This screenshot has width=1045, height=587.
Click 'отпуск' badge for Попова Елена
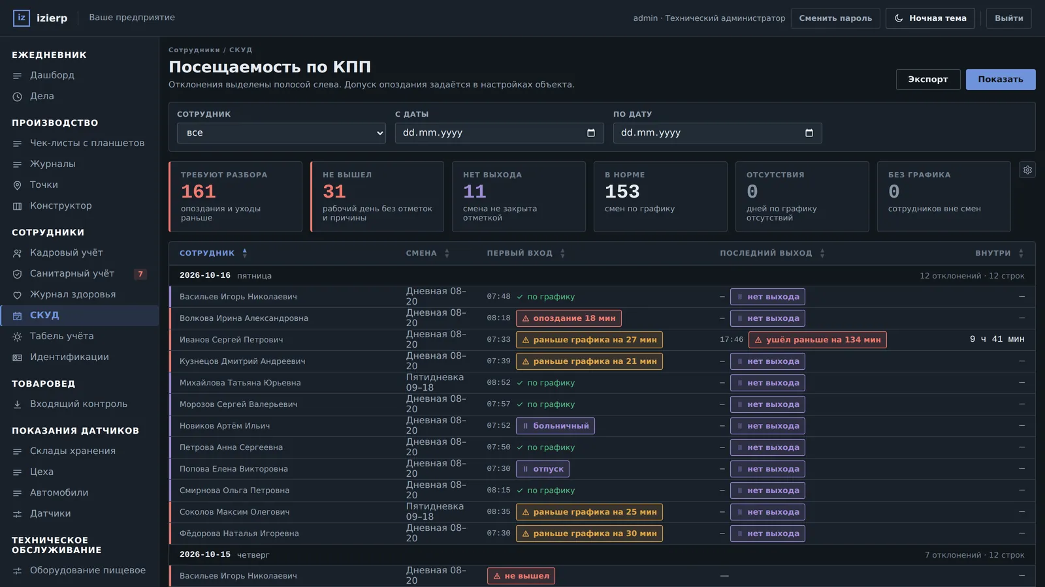coord(543,469)
